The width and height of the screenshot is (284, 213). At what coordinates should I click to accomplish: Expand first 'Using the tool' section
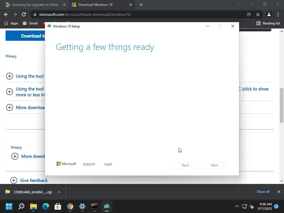click(9, 76)
